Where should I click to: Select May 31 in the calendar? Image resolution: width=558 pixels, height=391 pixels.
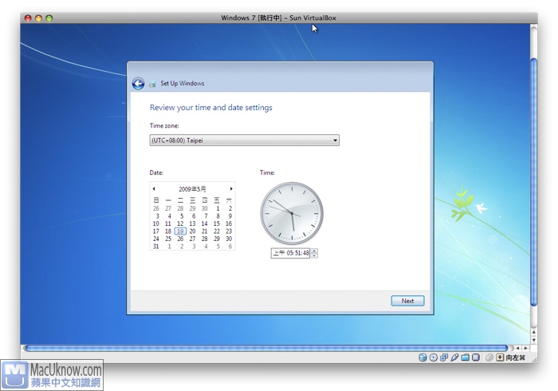(x=156, y=247)
